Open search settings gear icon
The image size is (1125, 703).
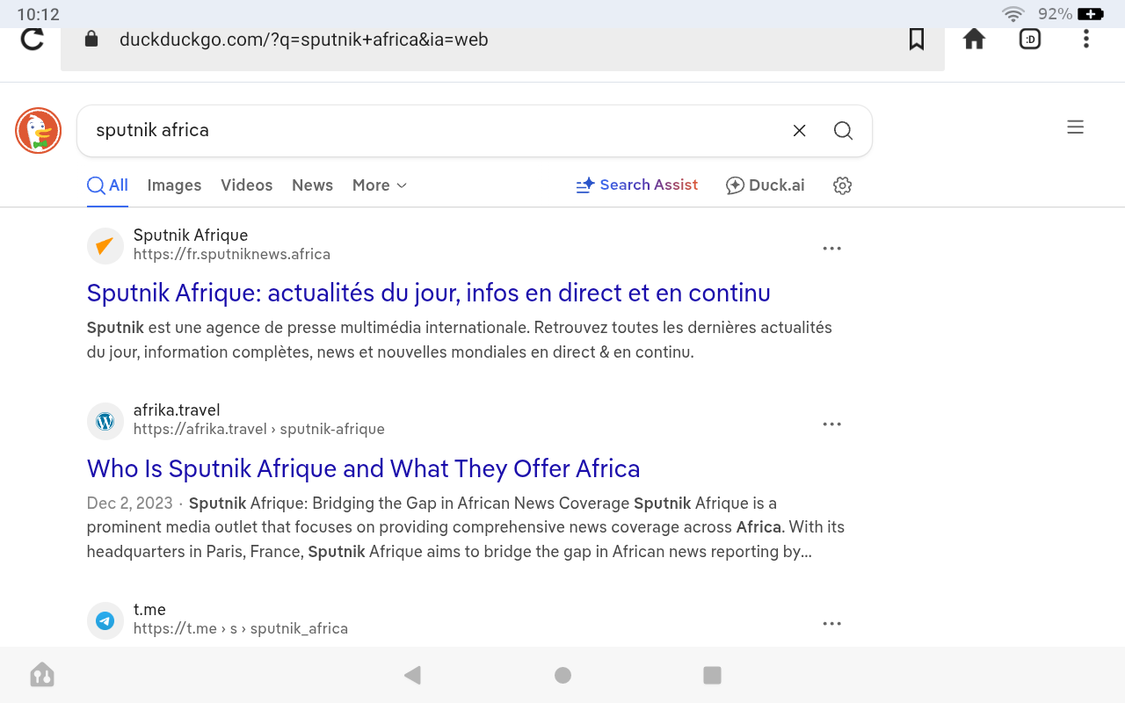pos(842,185)
